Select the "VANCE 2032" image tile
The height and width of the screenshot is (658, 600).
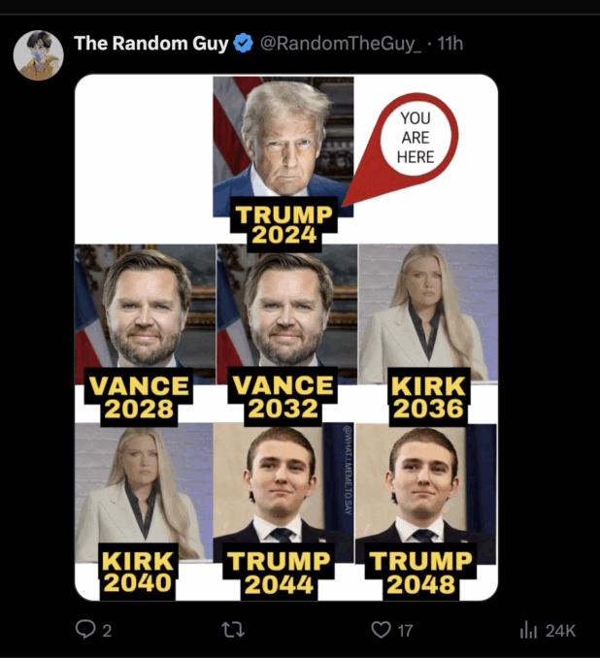(286, 328)
